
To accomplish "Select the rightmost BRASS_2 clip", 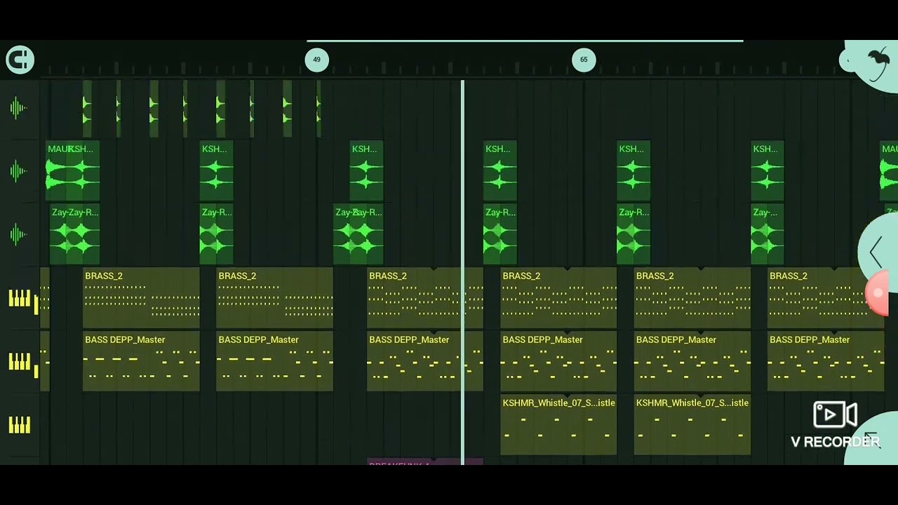I will [x=826, y=298].
